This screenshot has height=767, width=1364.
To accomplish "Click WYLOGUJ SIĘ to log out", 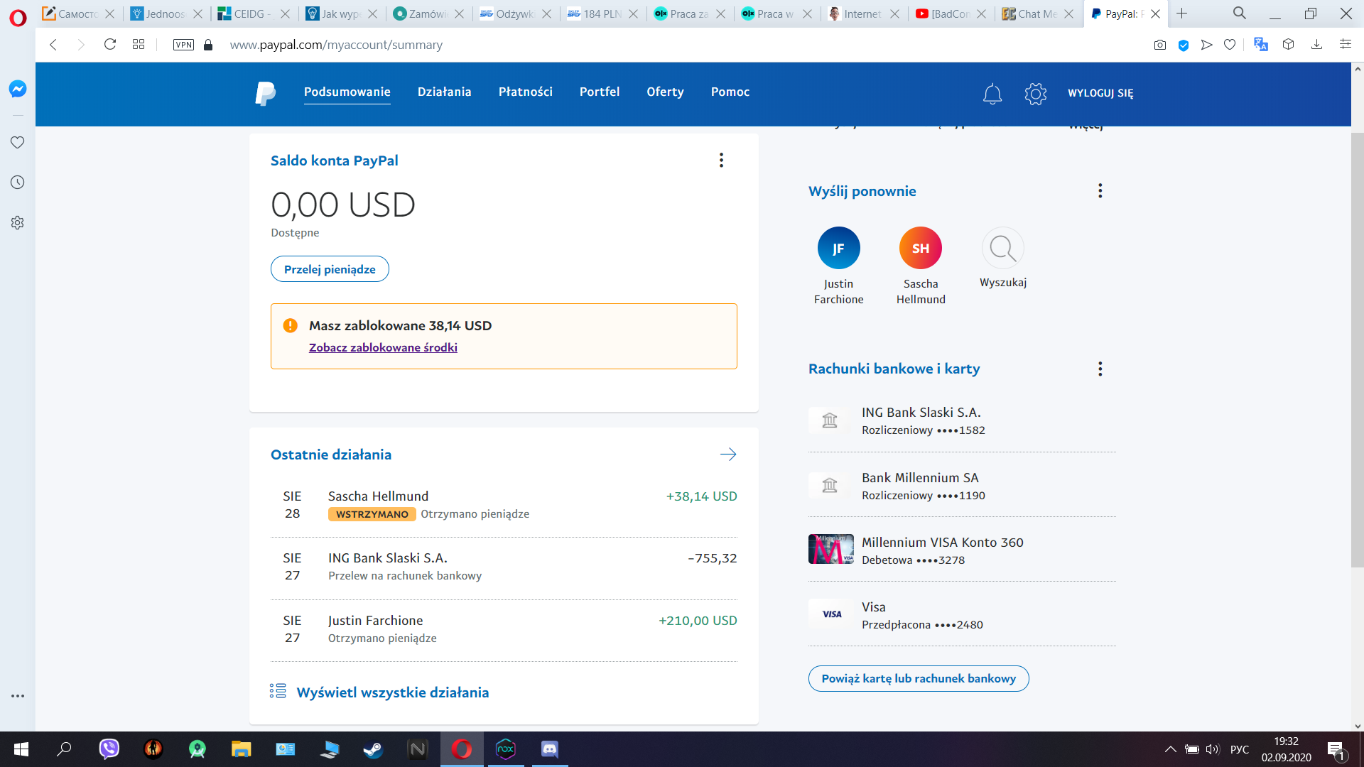I will click(x=1100, y=93).
